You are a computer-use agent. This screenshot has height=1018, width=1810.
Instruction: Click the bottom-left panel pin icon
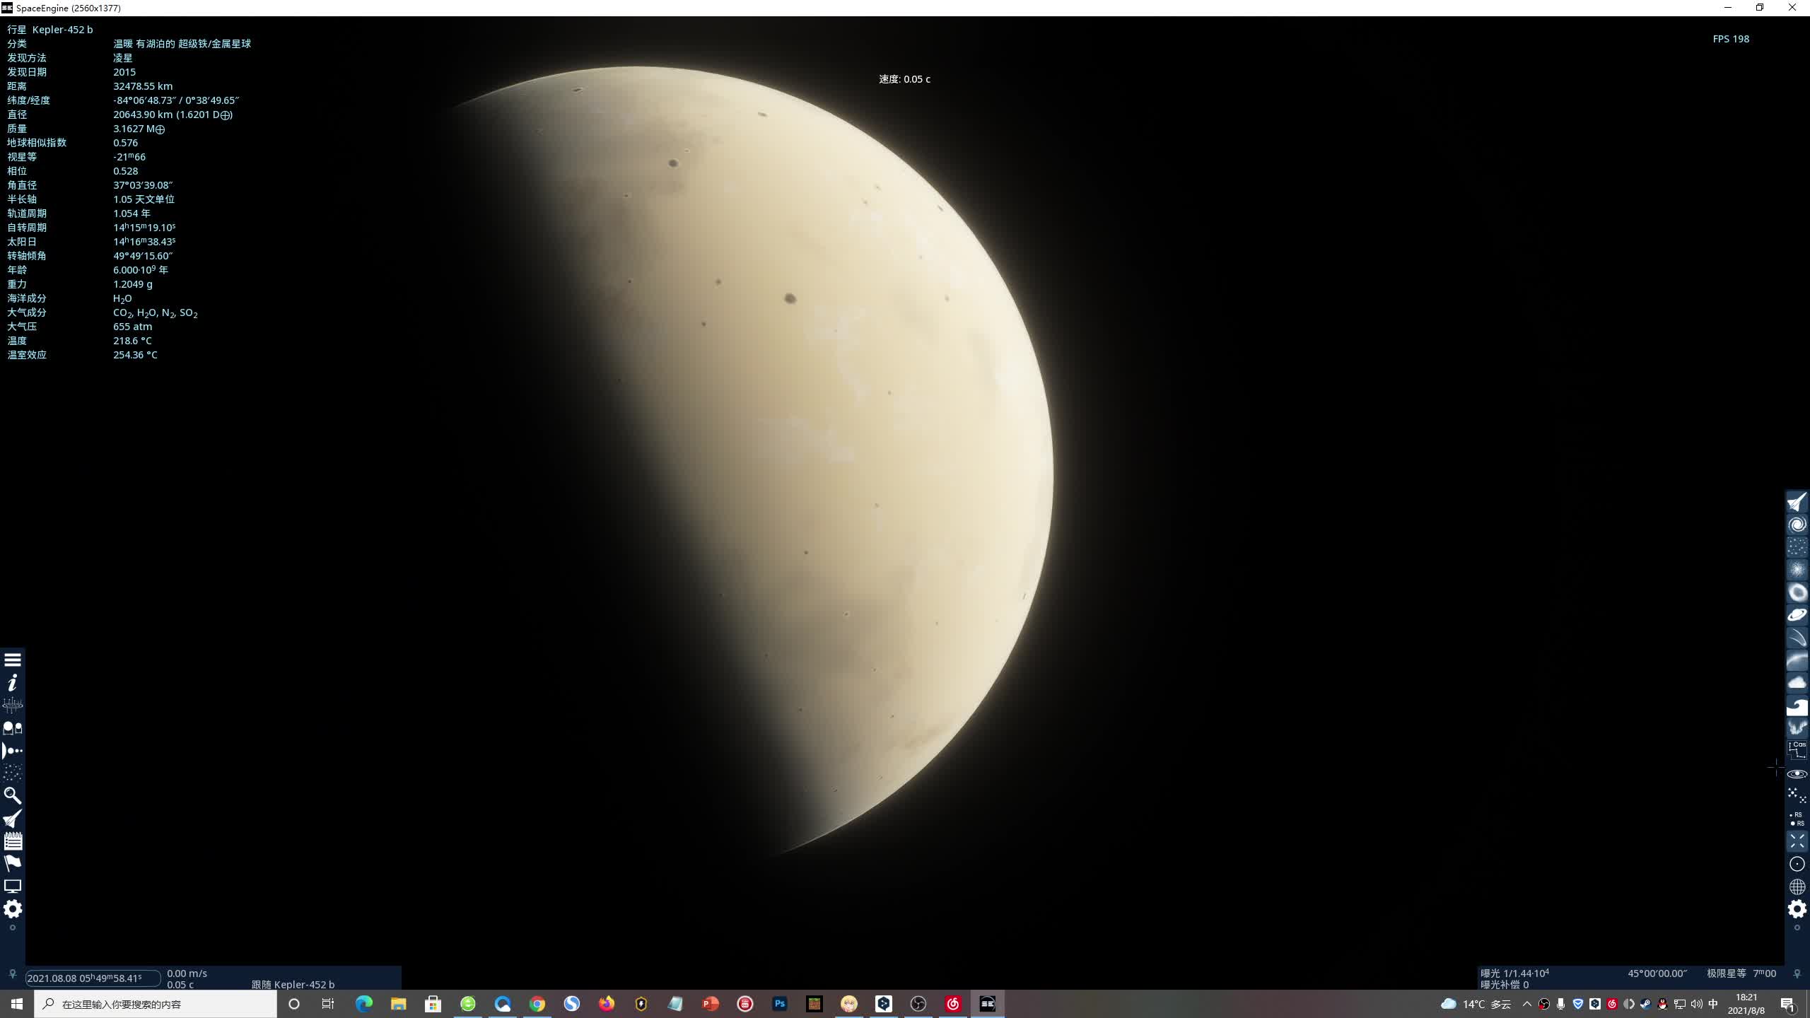pos(12,974)
